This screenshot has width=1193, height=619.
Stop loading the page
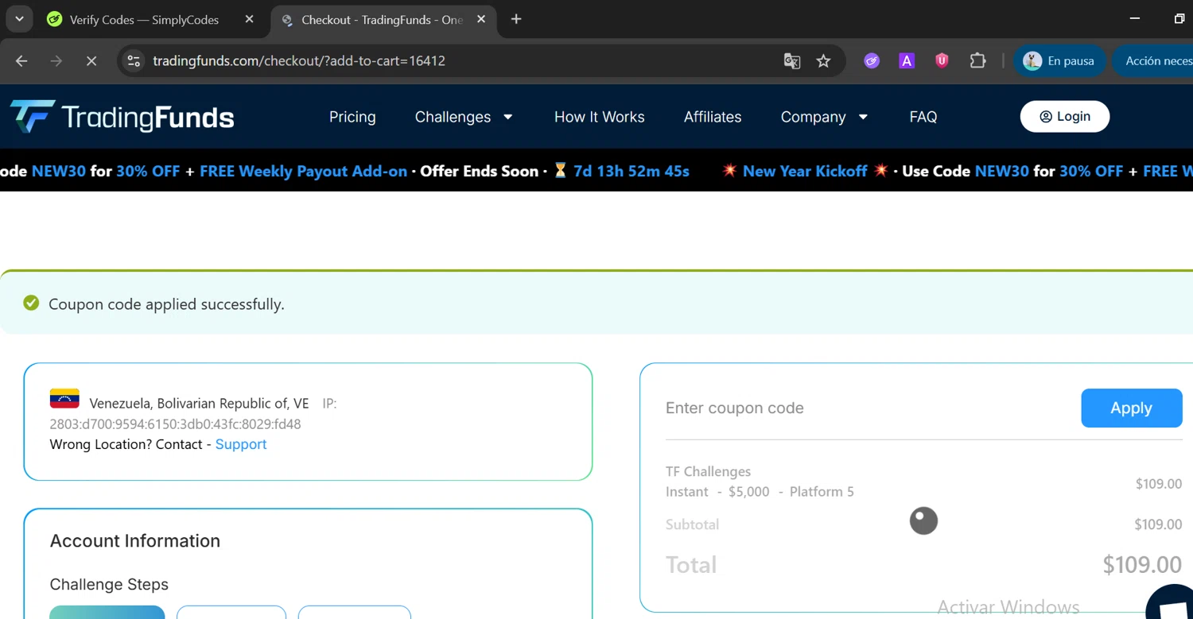pos(91,60)
